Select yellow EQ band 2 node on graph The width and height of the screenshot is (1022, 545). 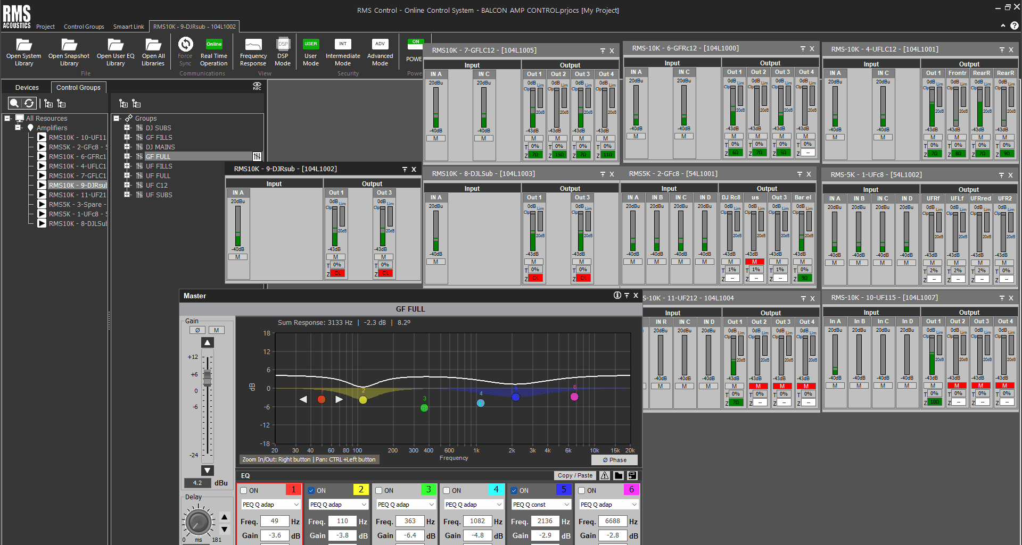[363, 400]
